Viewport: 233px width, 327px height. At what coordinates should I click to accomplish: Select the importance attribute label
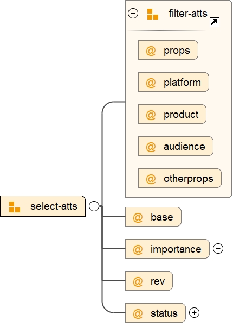click(176, 249)
